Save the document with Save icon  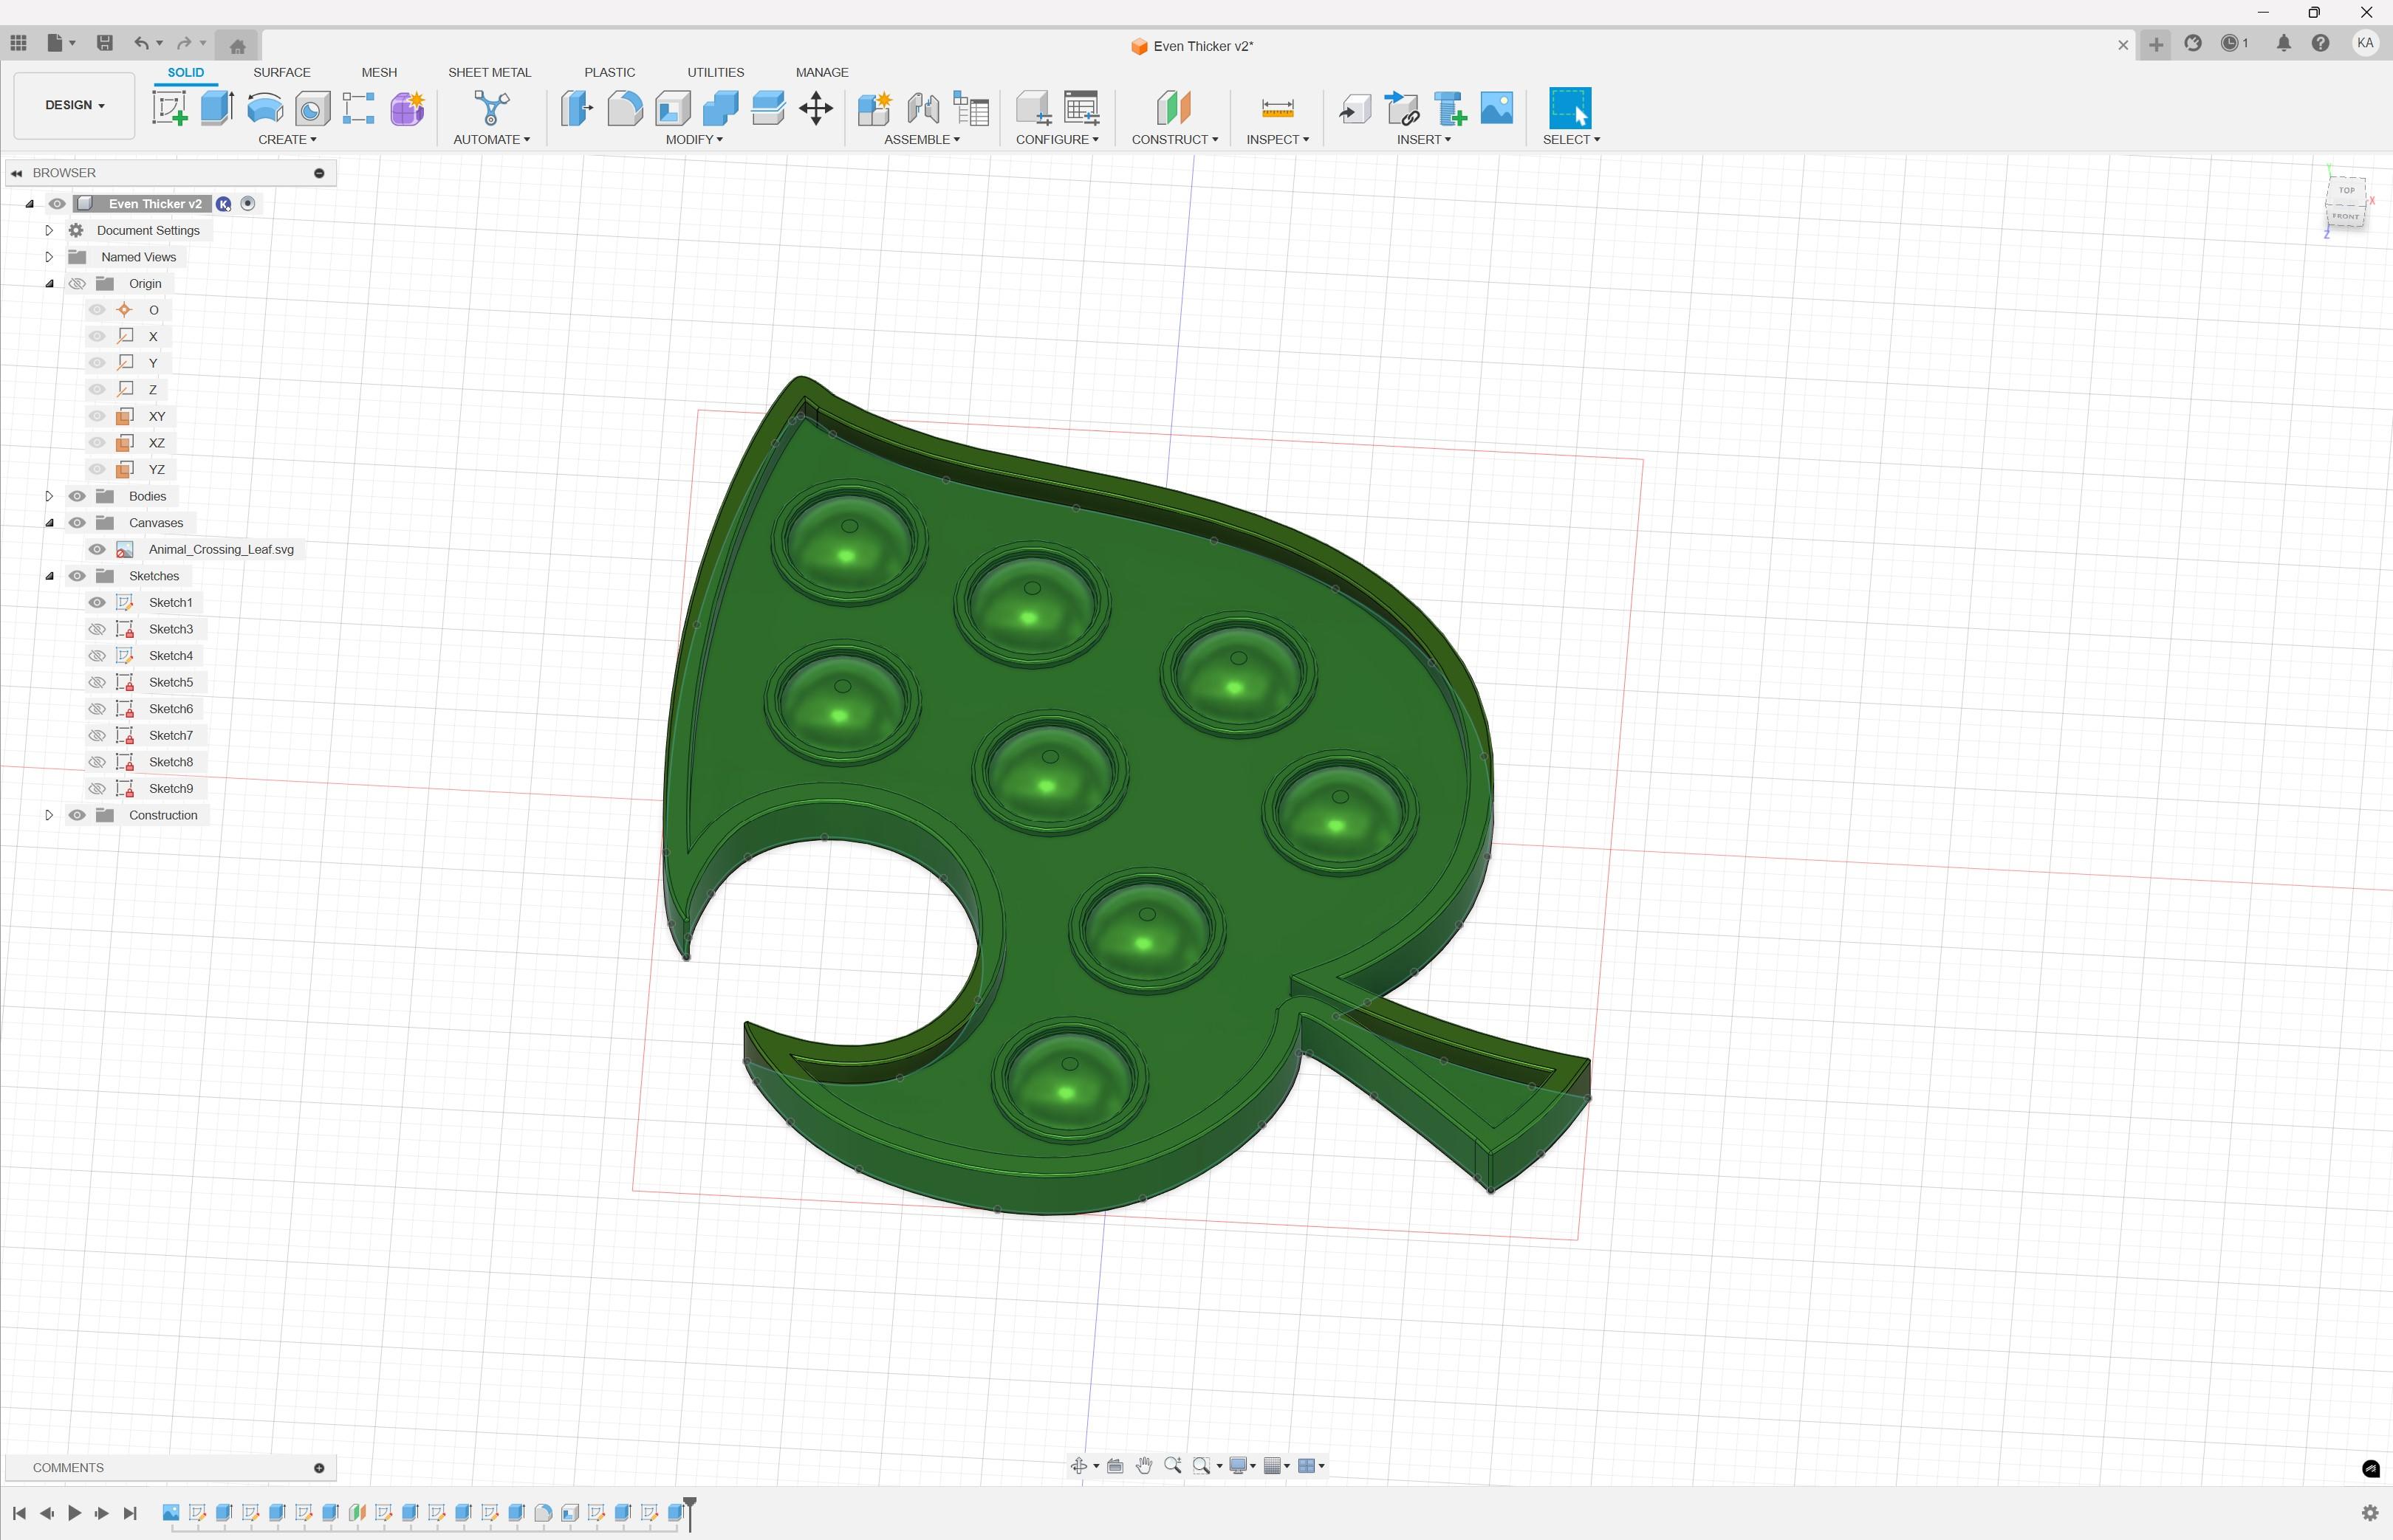coord(104,43)
